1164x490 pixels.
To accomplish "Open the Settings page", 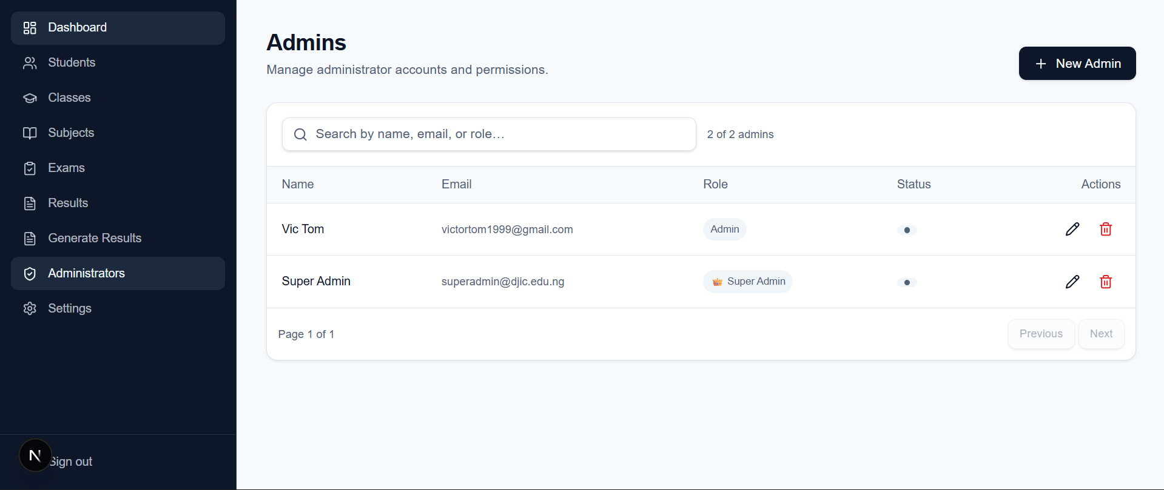I will 118,309.
